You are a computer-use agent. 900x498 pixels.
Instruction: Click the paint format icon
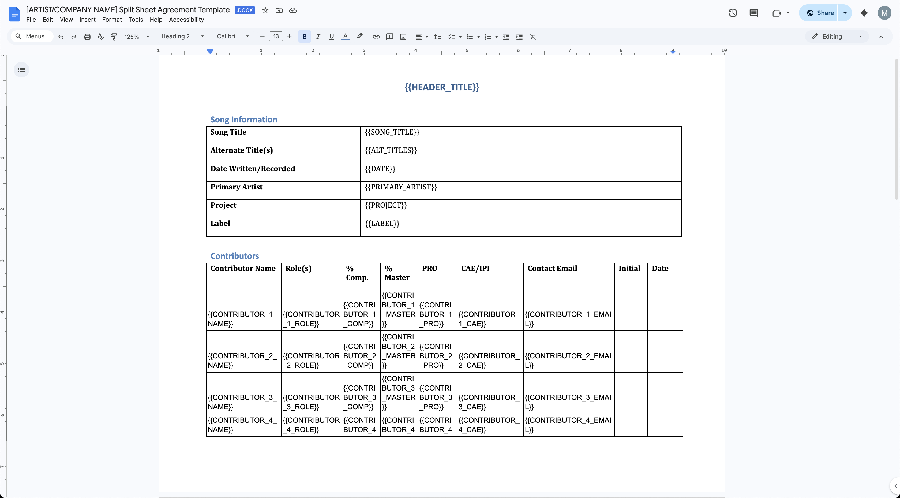pyautogui.click(x=114, y=37)
